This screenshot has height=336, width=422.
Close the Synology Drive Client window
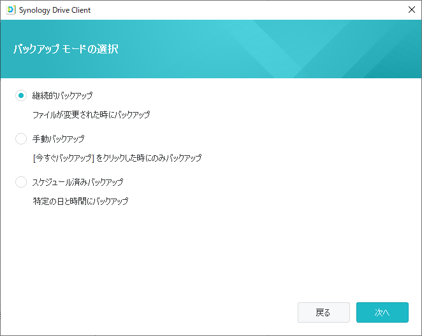(x=412, y=10)
